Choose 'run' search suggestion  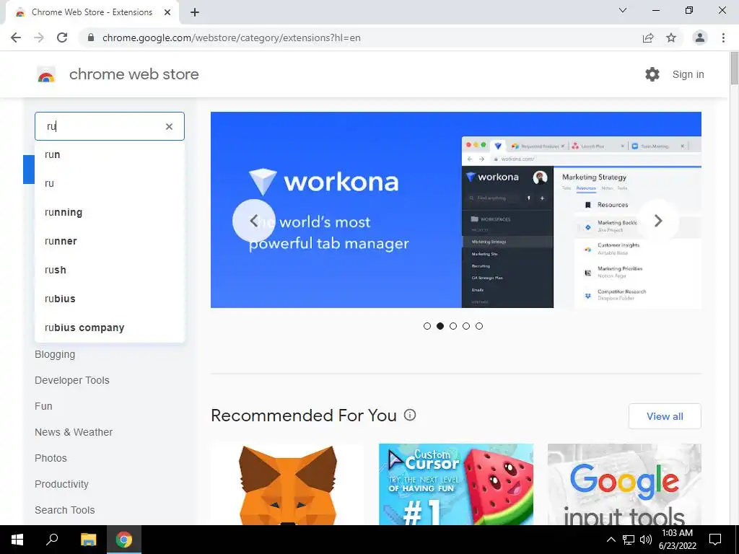pyautogui.click(x=110, y=155)
